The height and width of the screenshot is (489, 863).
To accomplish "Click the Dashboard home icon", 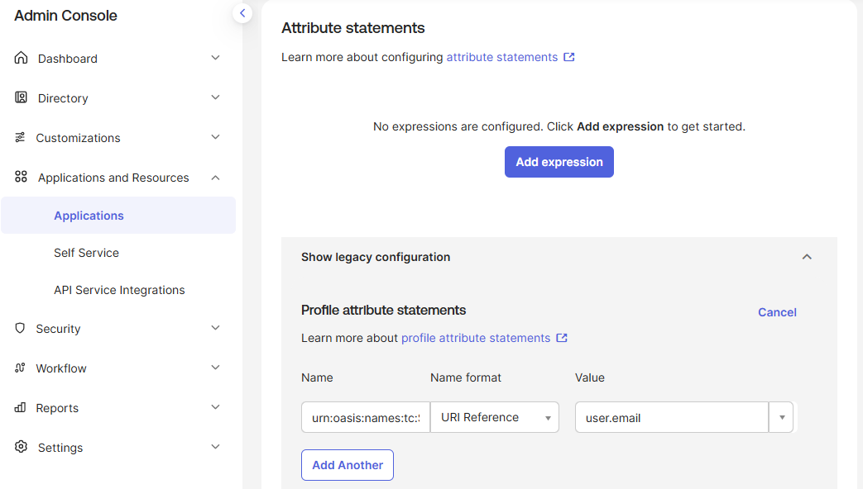I will [21, 58].
